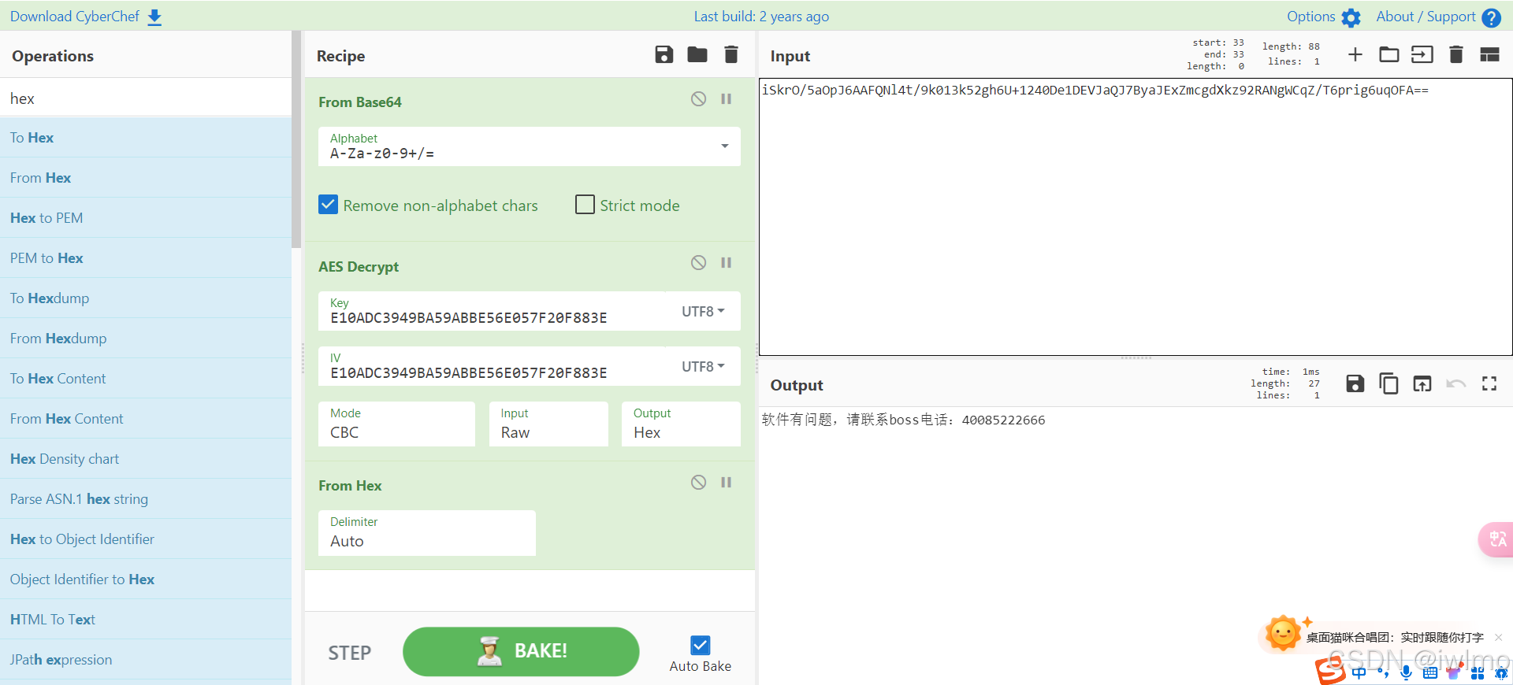Select To Hex Content operation
The image size is (1513, 685).
146,379
